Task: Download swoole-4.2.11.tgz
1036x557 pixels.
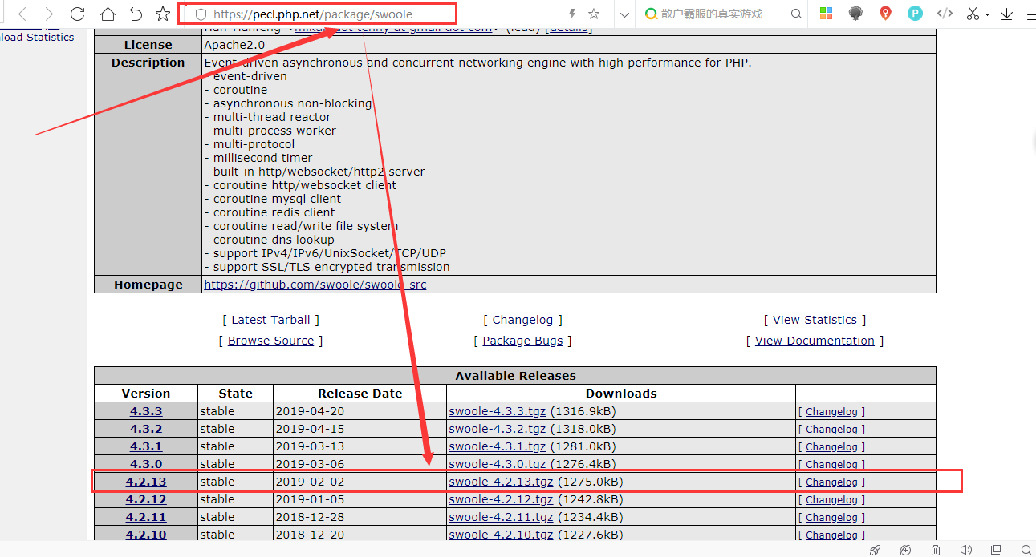Action: click(501, 517)
